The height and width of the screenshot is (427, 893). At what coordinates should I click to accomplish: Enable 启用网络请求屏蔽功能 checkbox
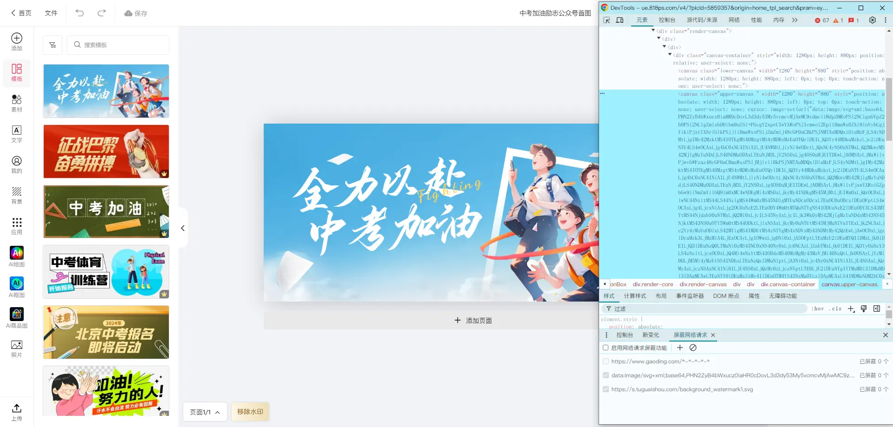tap(606, 348)
